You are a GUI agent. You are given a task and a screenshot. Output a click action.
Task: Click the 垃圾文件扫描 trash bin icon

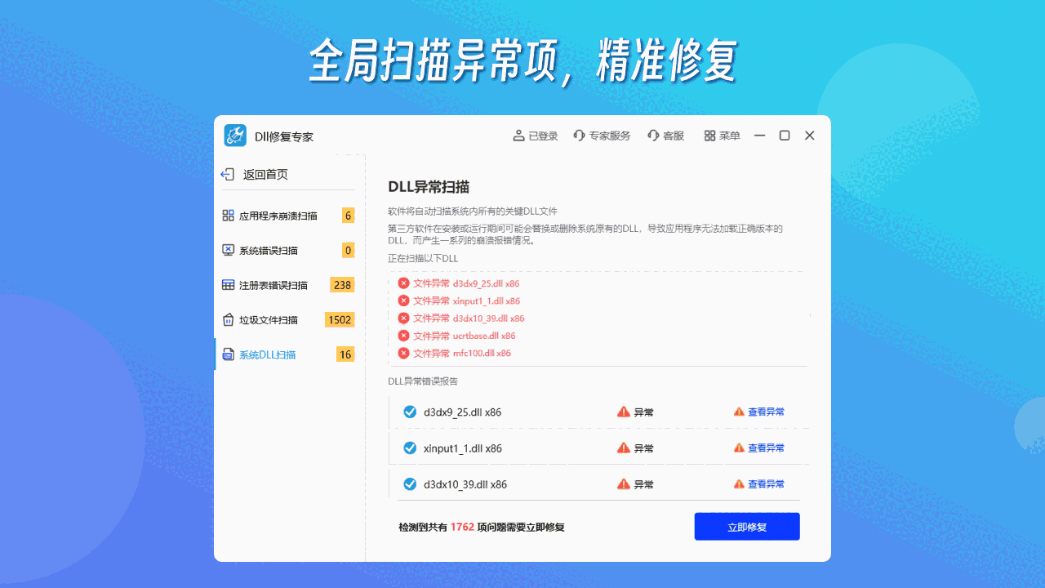[229, 319]
